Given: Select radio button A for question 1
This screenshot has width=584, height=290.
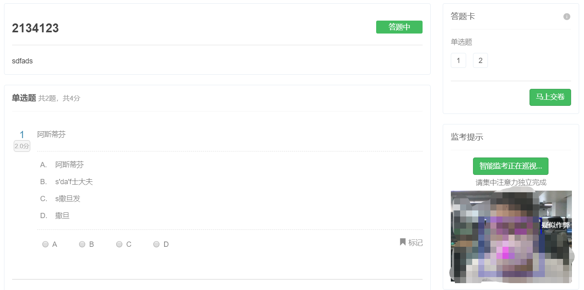Looking at the screenshot, I should [46, 244].
